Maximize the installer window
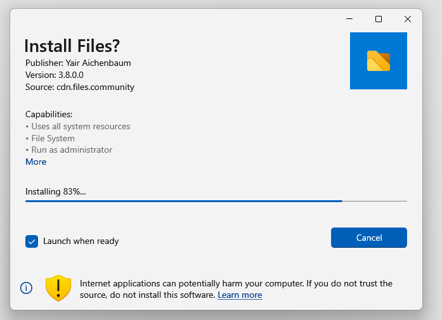The height and width of the screenshot is (320, 442). point(379,19)
